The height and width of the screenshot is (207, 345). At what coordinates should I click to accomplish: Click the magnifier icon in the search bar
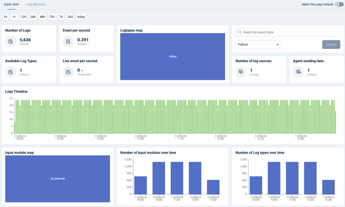pos(239,32)
